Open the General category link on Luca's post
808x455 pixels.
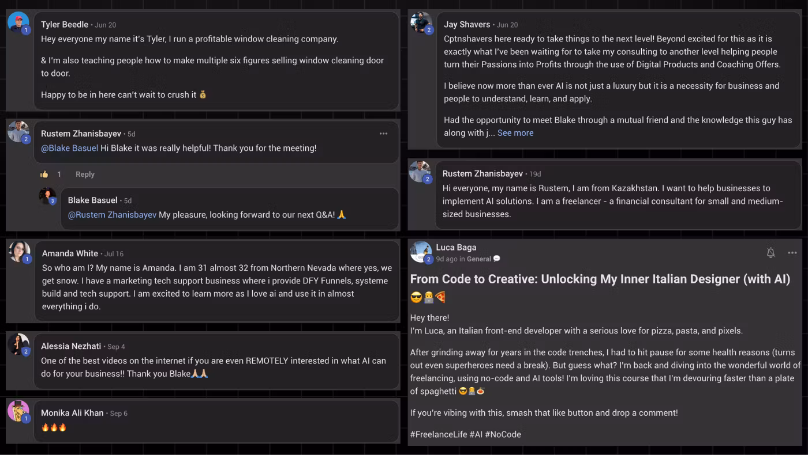(x=479, y=259)
